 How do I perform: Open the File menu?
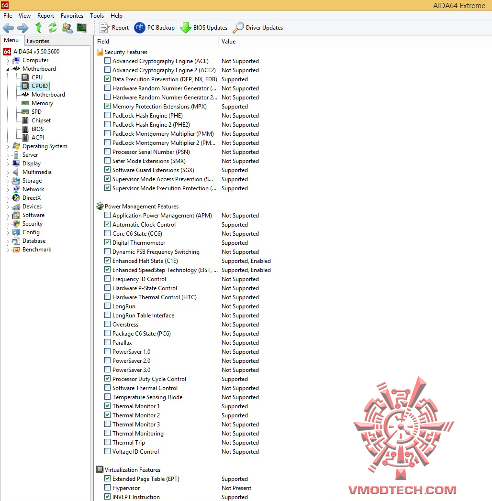click(x=8, y=16)
